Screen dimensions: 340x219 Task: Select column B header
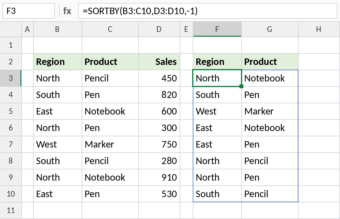click(x=57, y=29)
